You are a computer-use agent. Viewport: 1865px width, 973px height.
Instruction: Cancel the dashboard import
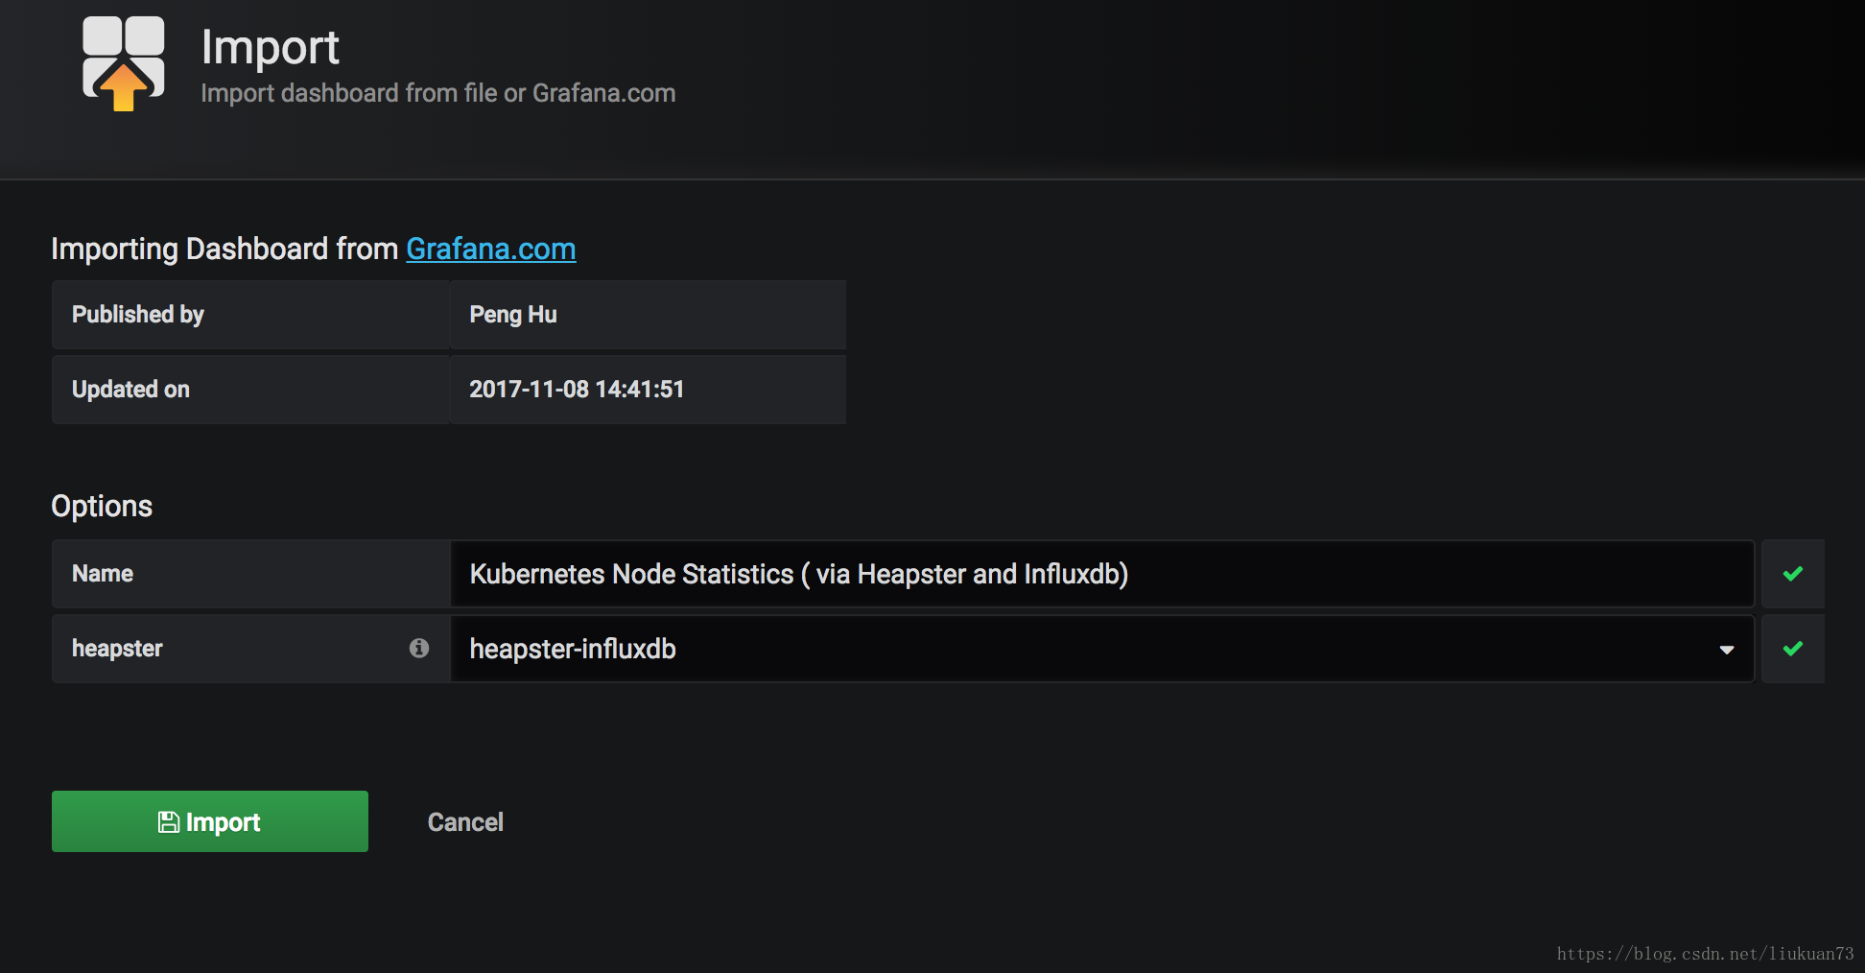click(x=465, y=822)
